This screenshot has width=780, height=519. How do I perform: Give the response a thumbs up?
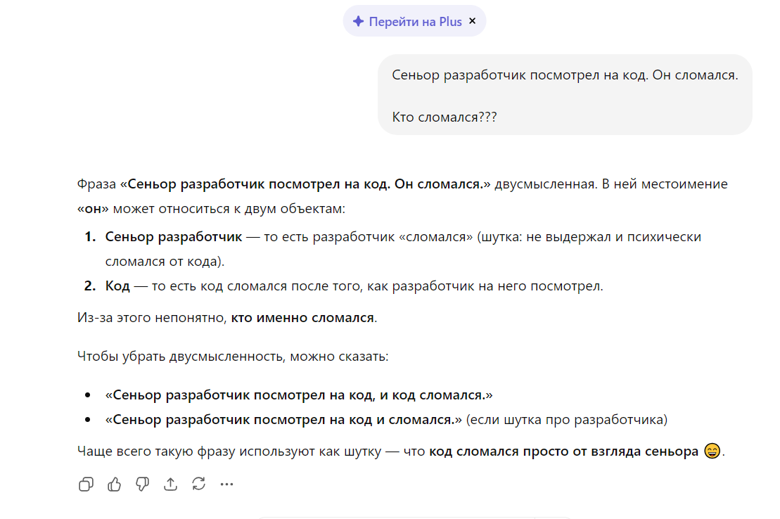click(x=114, y=484)
